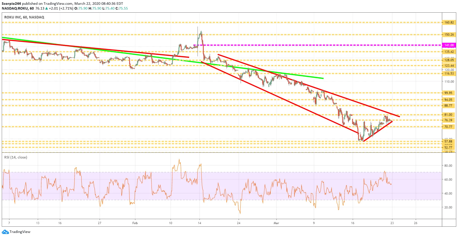Click the RSI 60.00 scale value
This screenshot has width=458, height=237.
click(448, 179)
